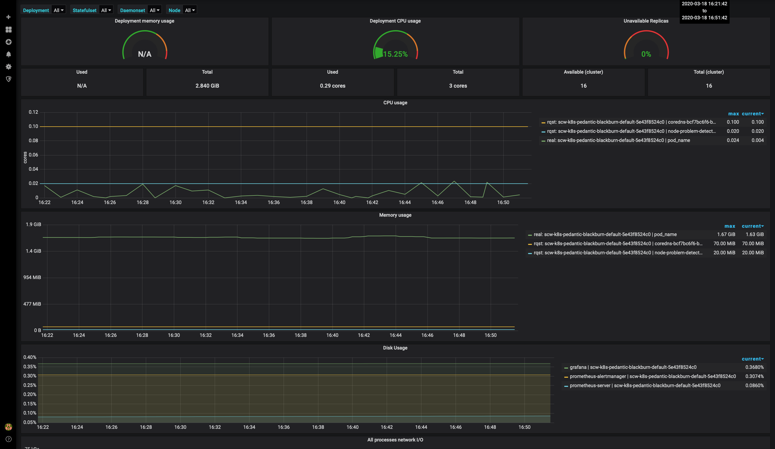Toggle pod_name series in Memory usage legend

[605, 234]
